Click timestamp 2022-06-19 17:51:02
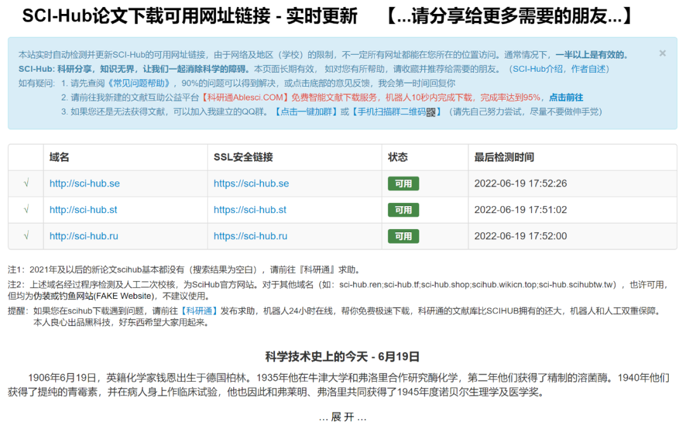686x432 pixels. (x=521, y=210)
